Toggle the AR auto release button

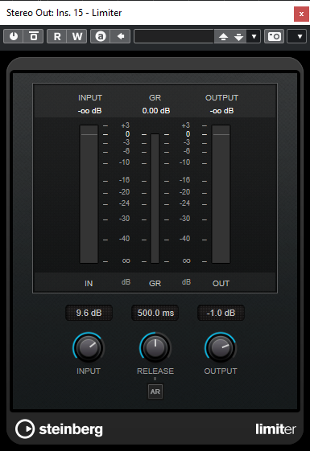tap(155, 392)
